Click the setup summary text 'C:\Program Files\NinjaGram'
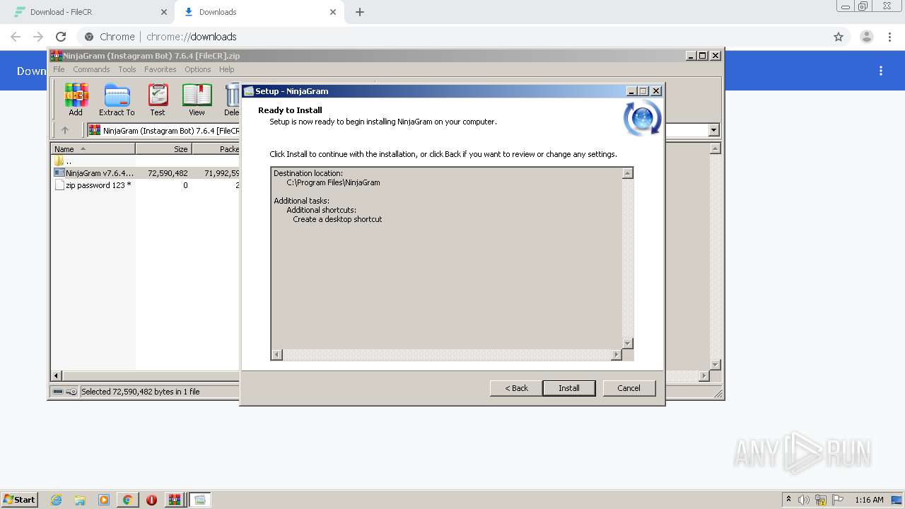This screenshot has width=905, height=509. 333,182
